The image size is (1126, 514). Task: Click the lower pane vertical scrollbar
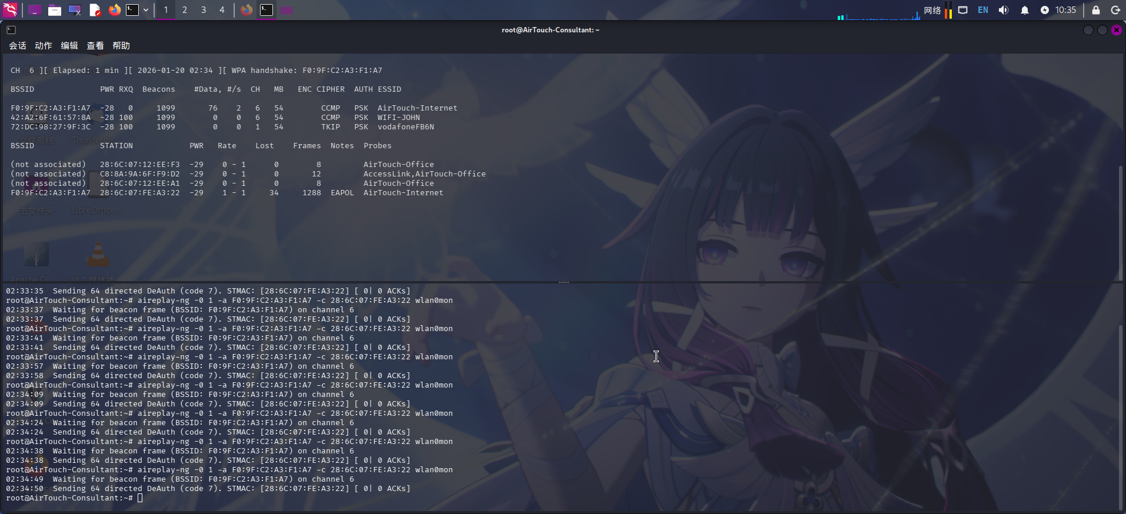1120,417
